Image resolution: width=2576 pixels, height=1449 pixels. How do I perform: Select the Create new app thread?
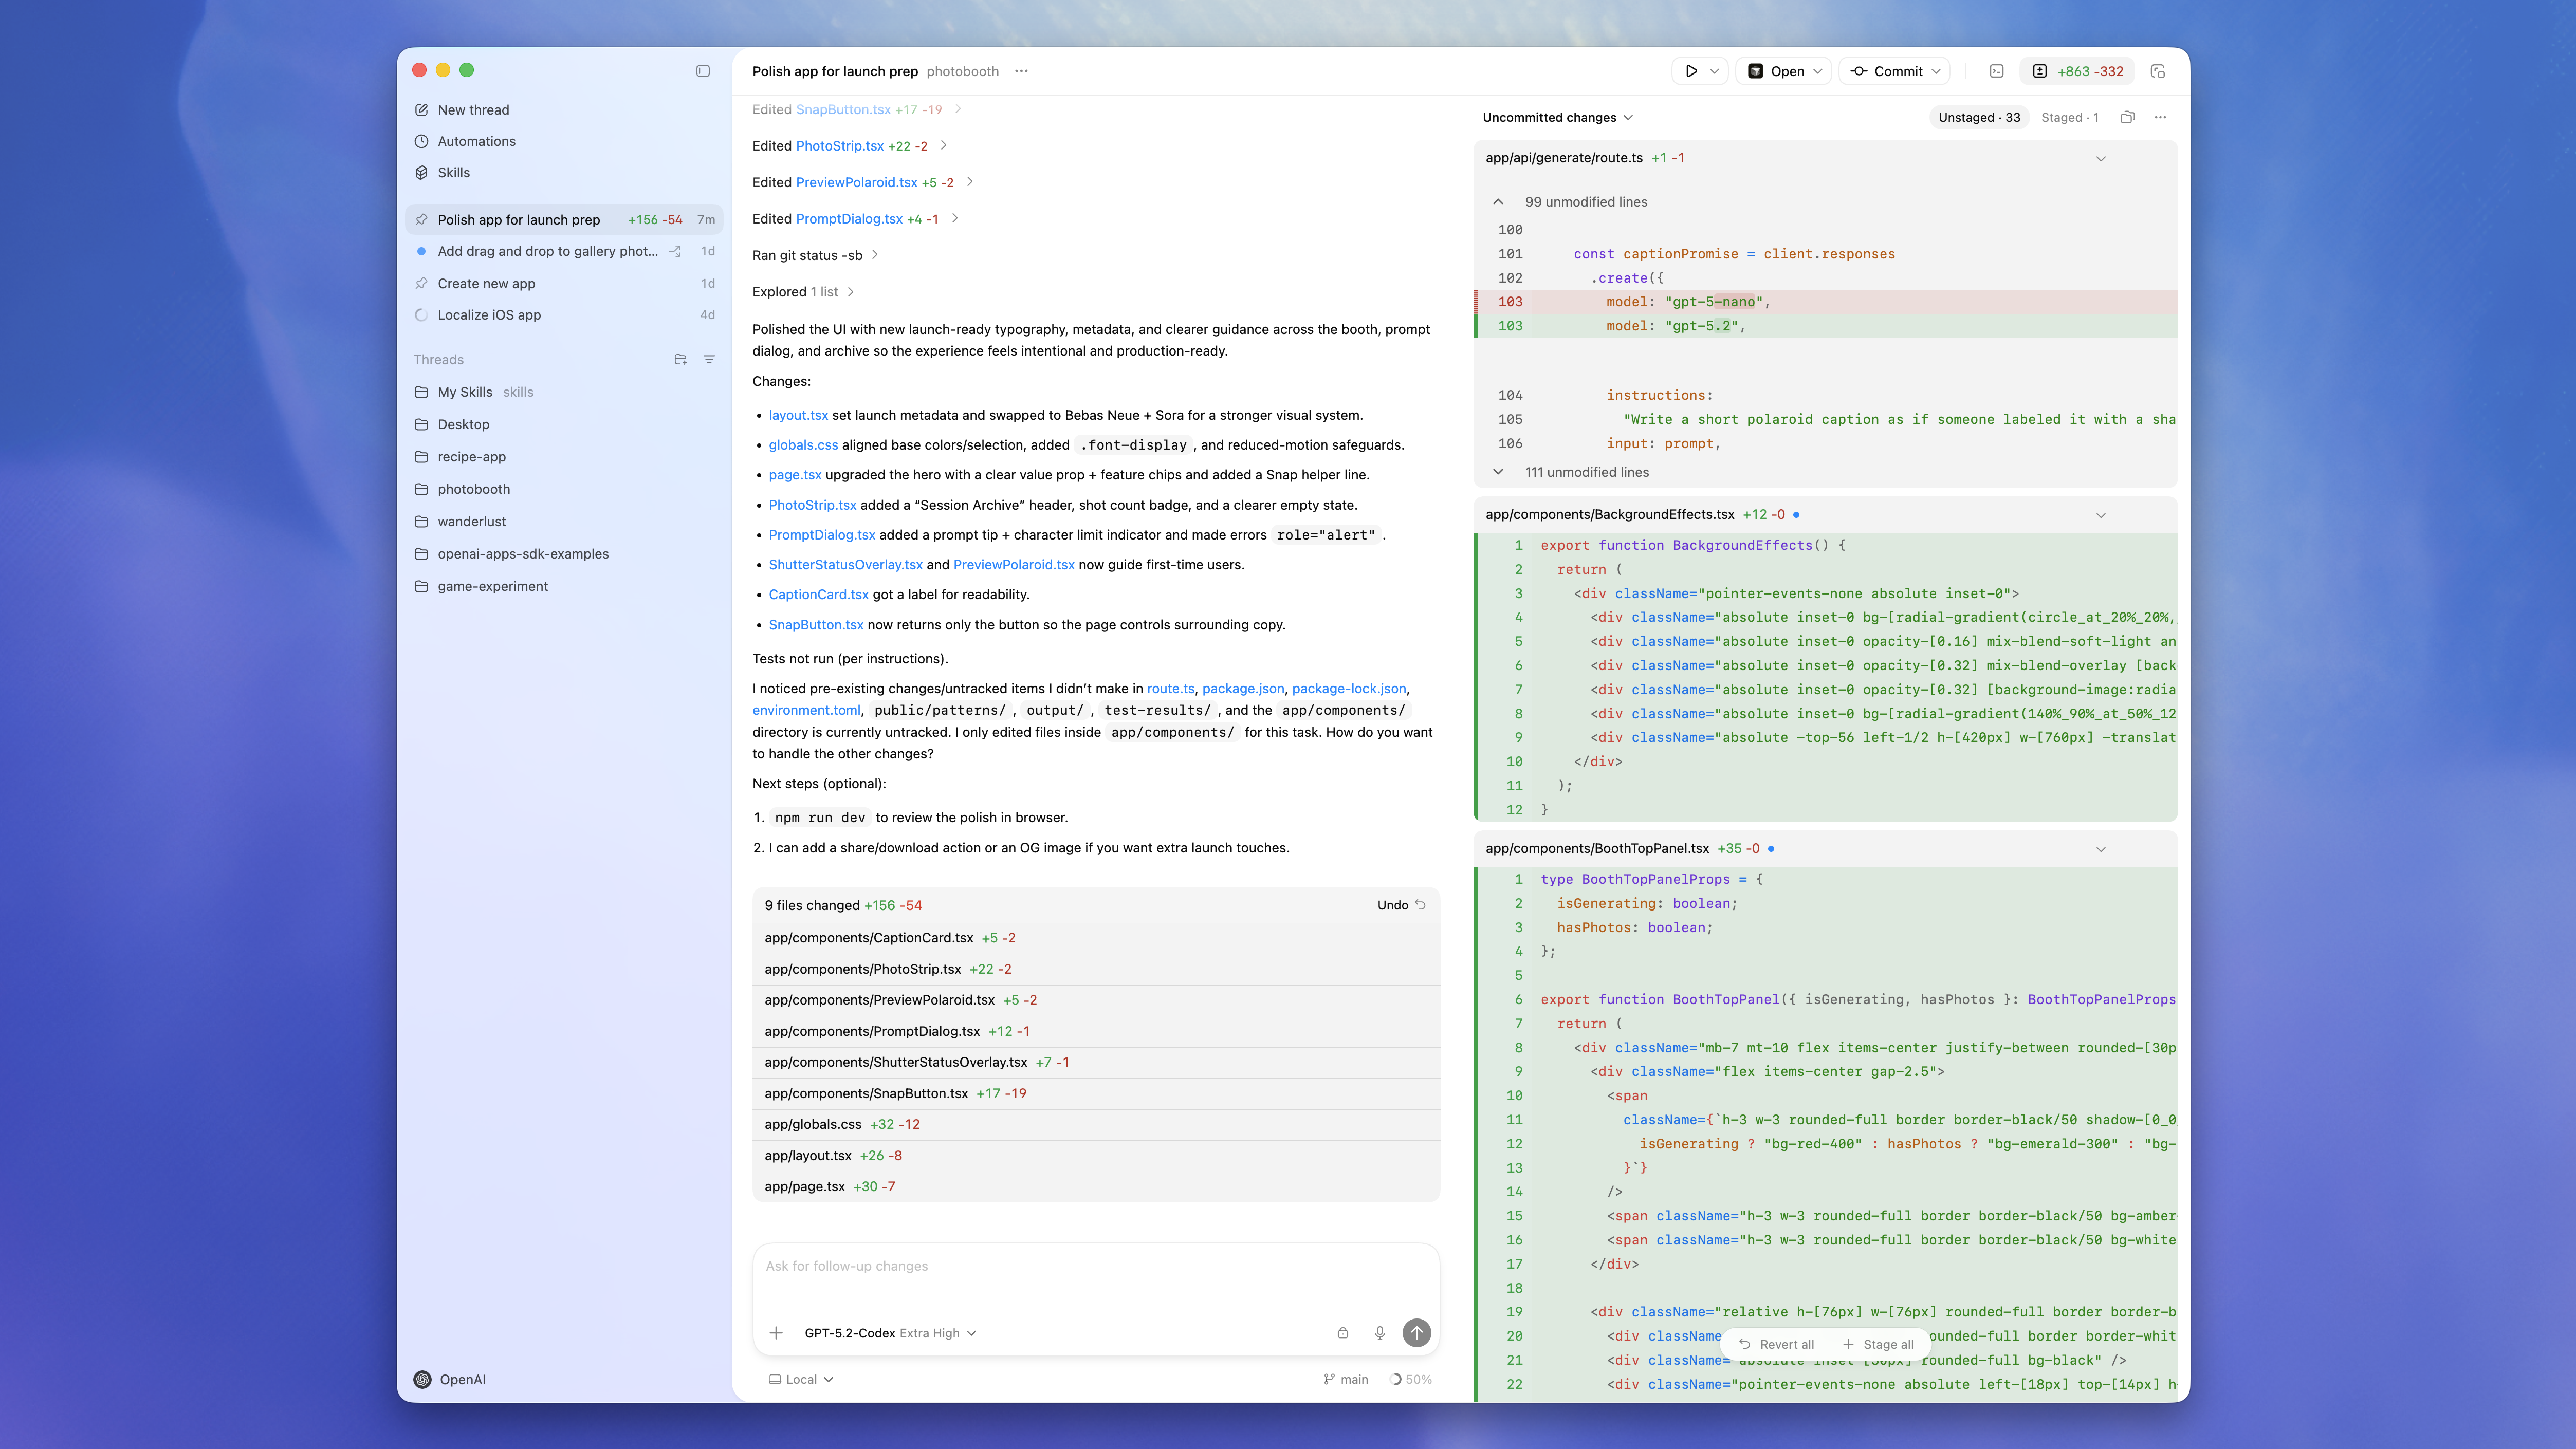click(x=486, y=283)
